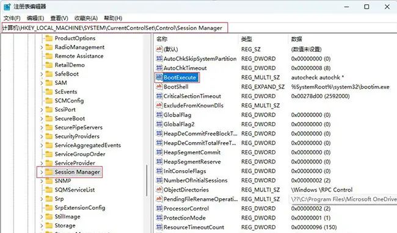Screen dimensions: 397x233
Task: Select the SecureBoot folder icon
Action: click(x=49, y=118)
